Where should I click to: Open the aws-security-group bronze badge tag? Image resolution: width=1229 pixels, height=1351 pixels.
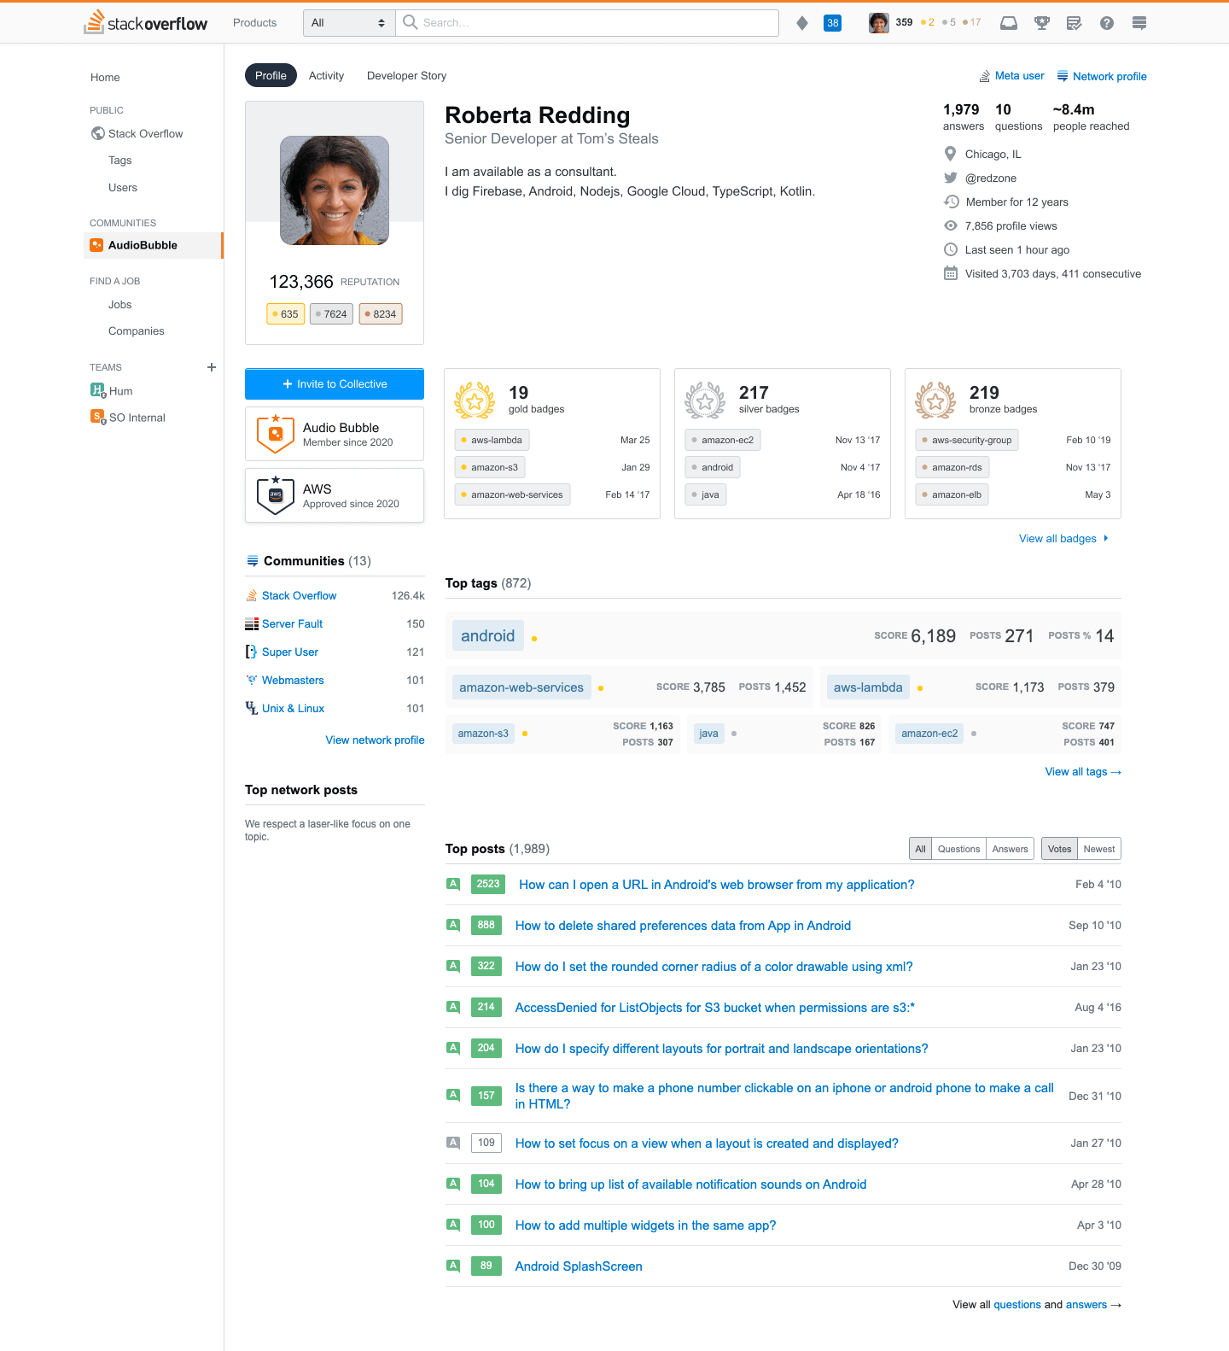click(x=967, y=440)
